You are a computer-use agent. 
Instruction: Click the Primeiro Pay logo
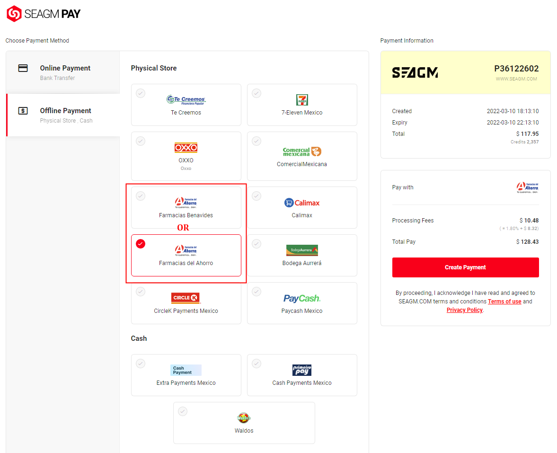(x=302, y=370)
